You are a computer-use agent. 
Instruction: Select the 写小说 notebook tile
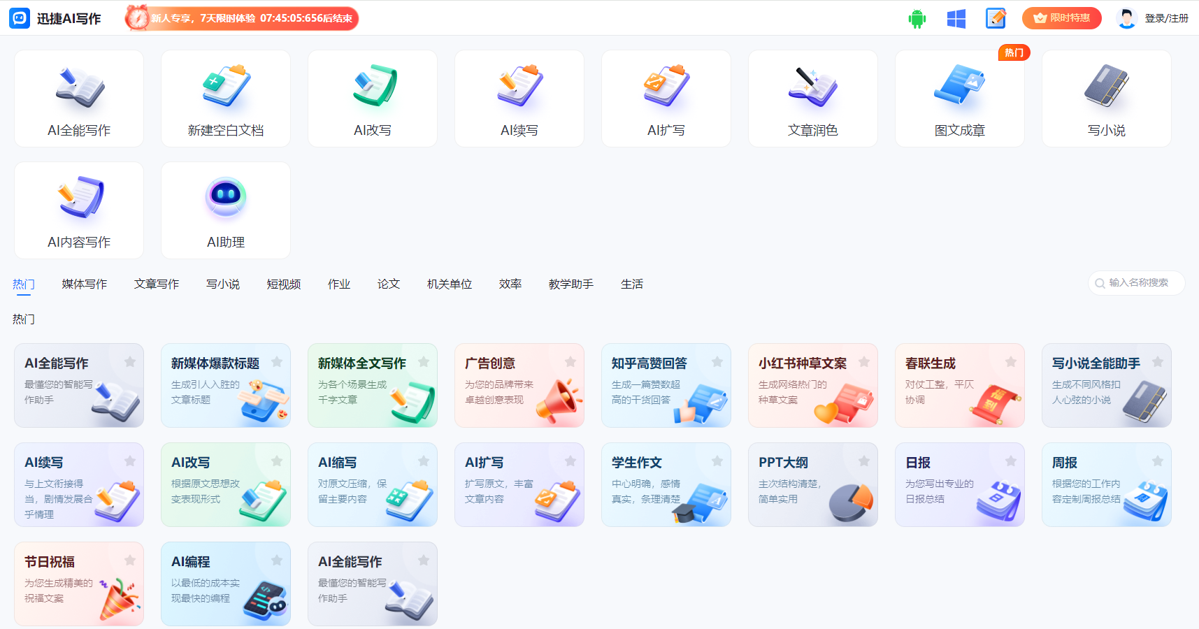pyautogui.click(x=1107, y=99)
